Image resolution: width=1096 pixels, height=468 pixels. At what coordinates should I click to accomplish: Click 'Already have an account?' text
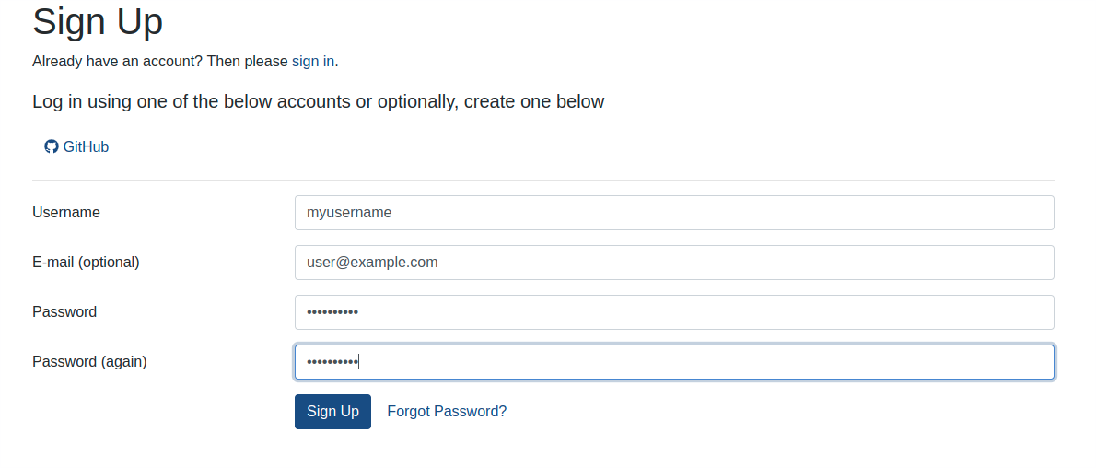(118, 62)
